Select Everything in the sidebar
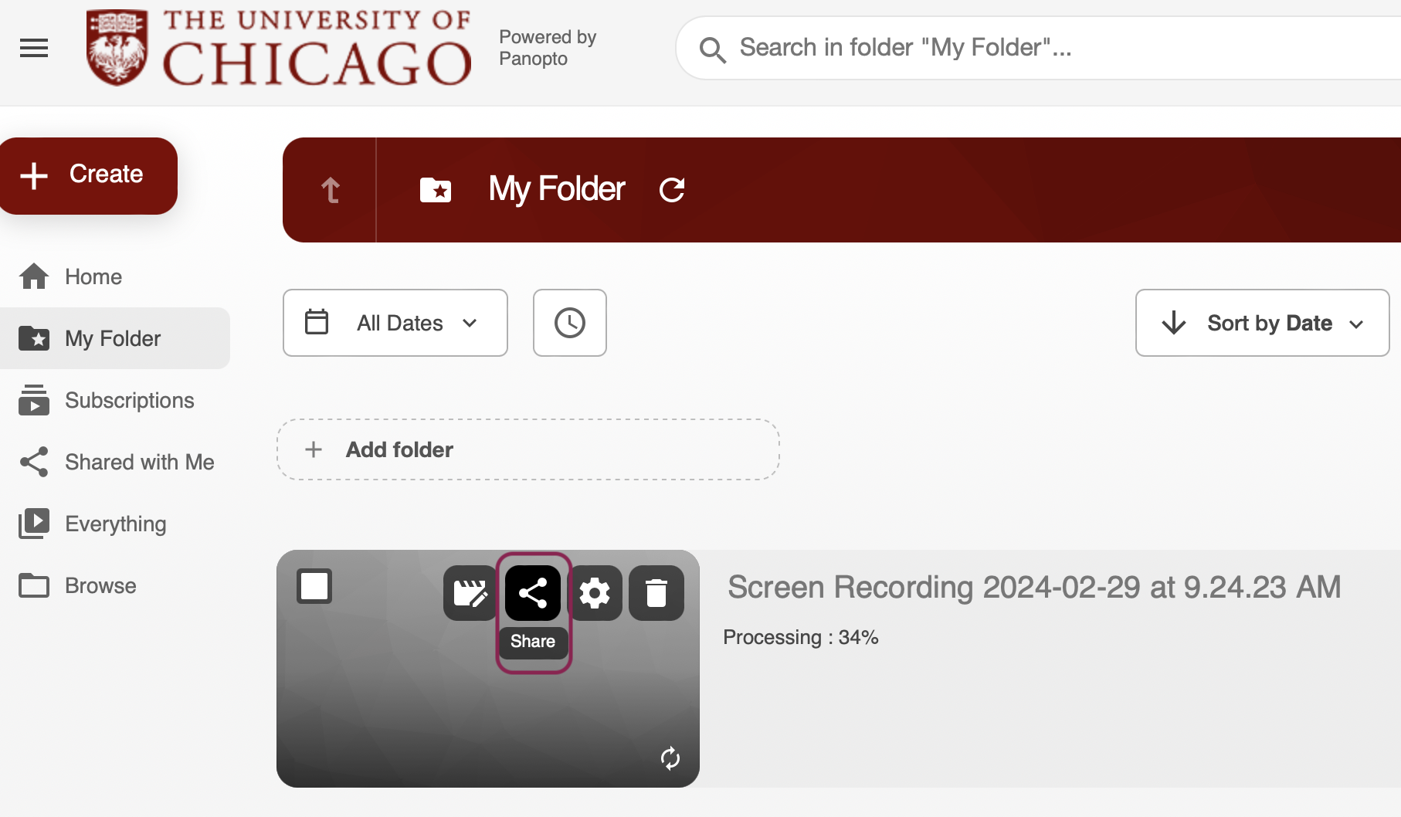1401x817 pixels. pyautogui.click(x=115, y=524)
